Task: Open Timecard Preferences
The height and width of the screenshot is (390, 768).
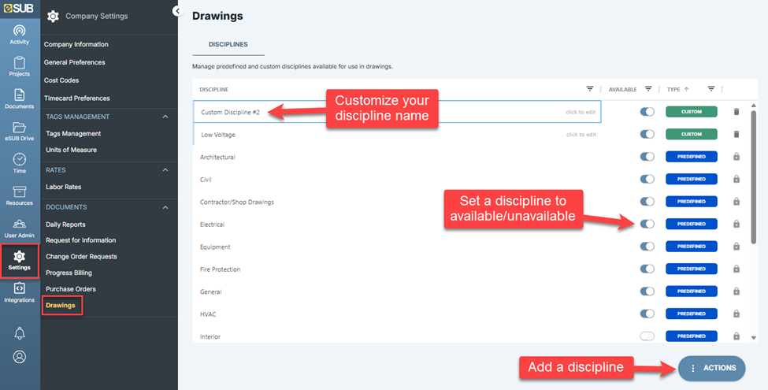Action: click(77, 98)
